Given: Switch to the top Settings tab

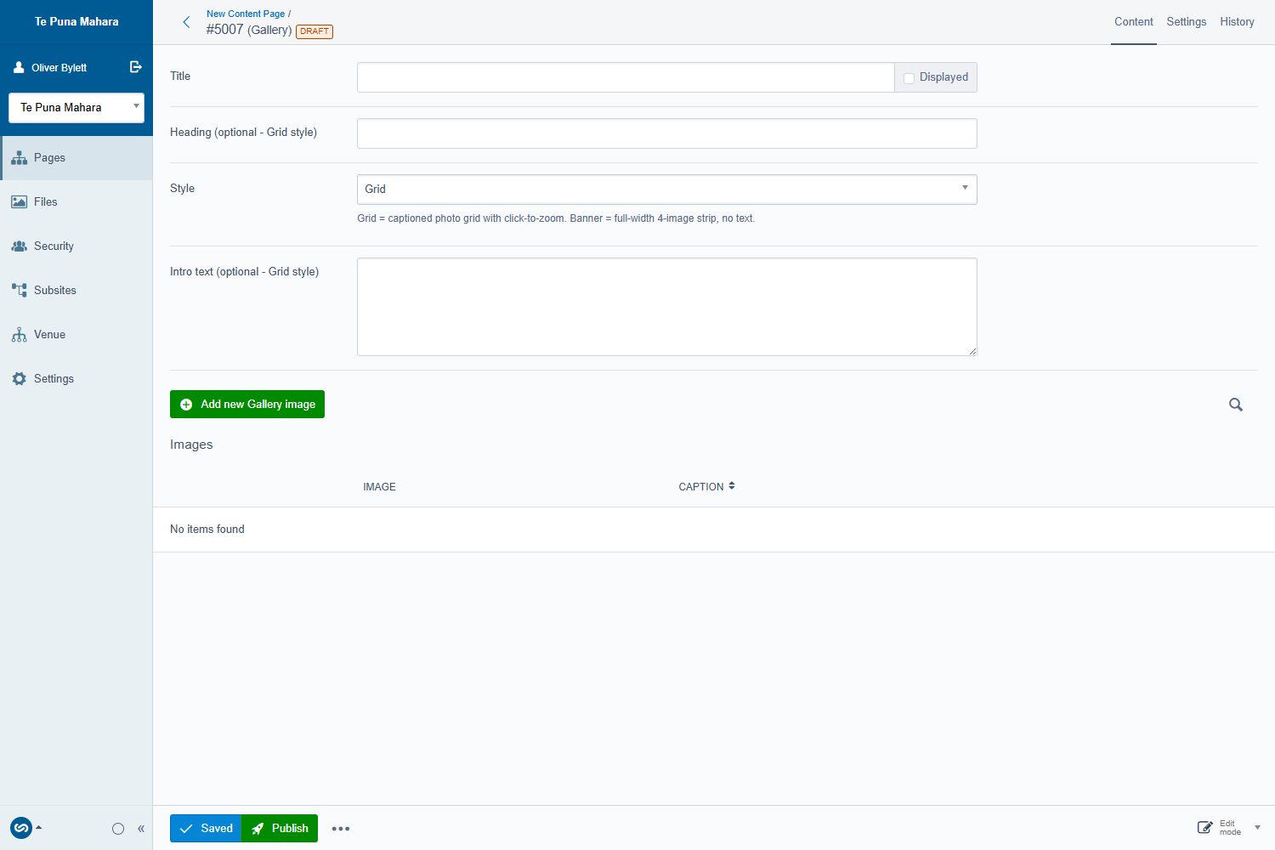Looking at the screenshot, I should pos(1186,22).
